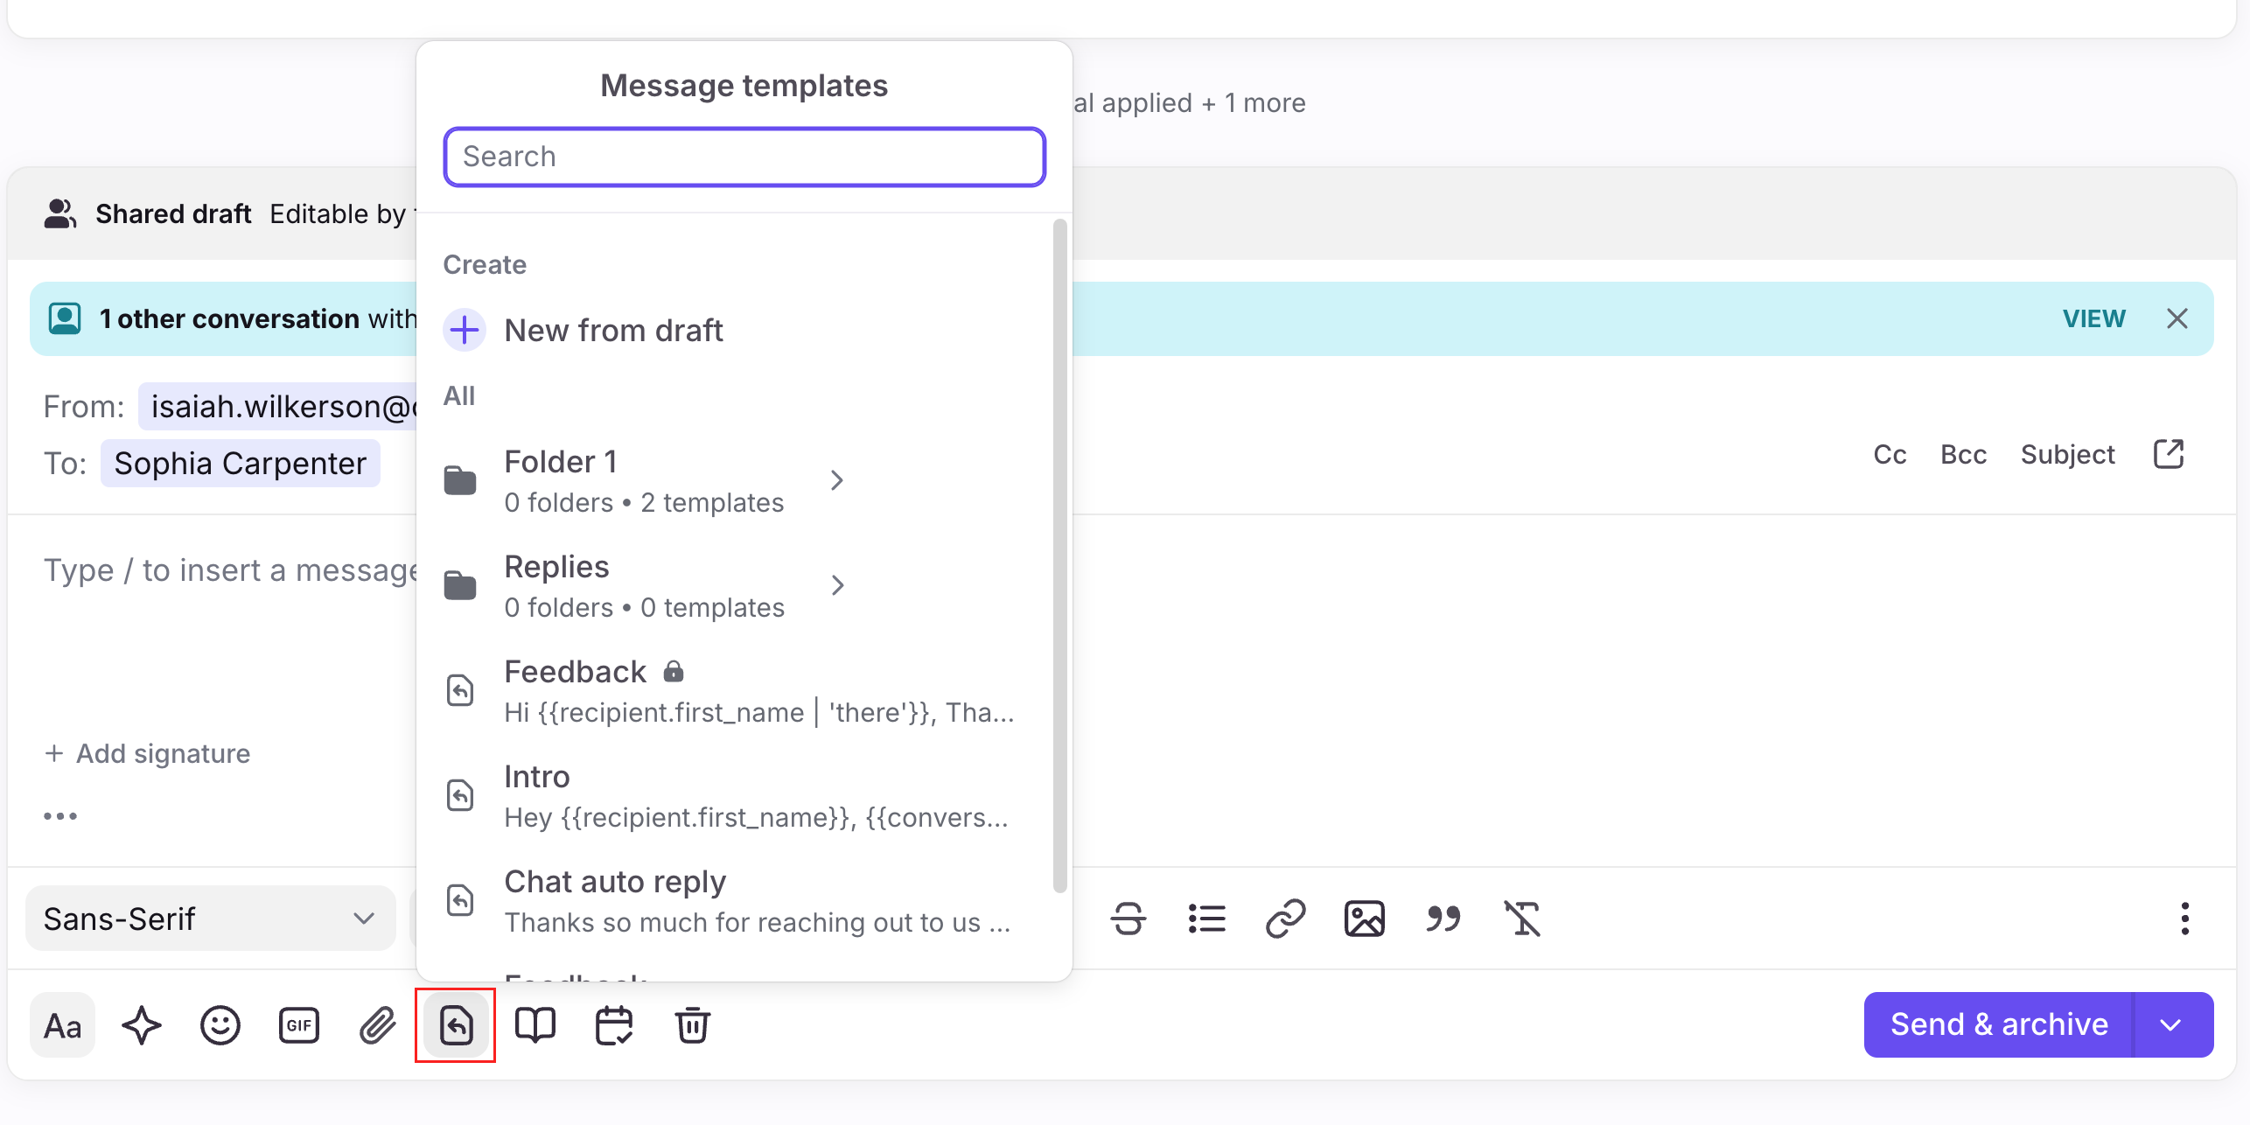Viewport: 2250px width, 1125px height.
Task: Attach a file with the paperclip icon
Action: pyautogui.click(x=377, y=1024)
